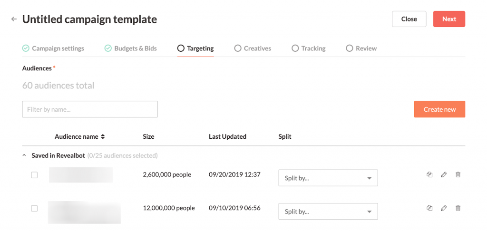487x231 pixels.
Task: Switch to Budgets & Bids step
Action: click(x=131, y=48)
